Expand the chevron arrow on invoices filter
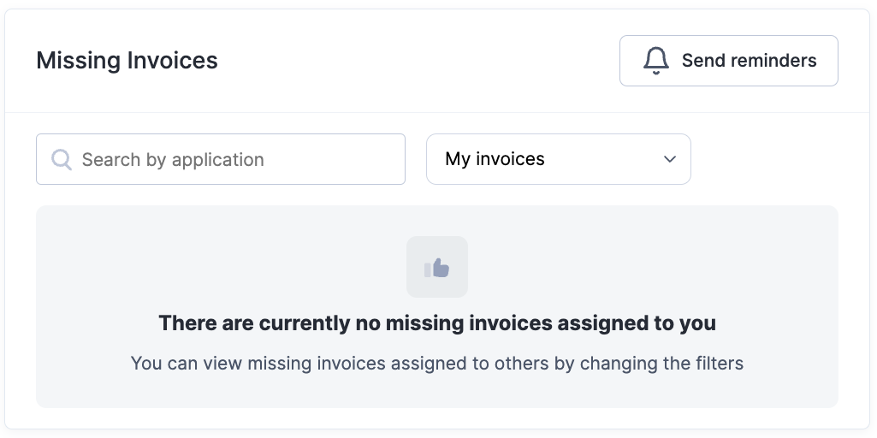Viewport: 877px width, 438px height. [x=670, y=159]
